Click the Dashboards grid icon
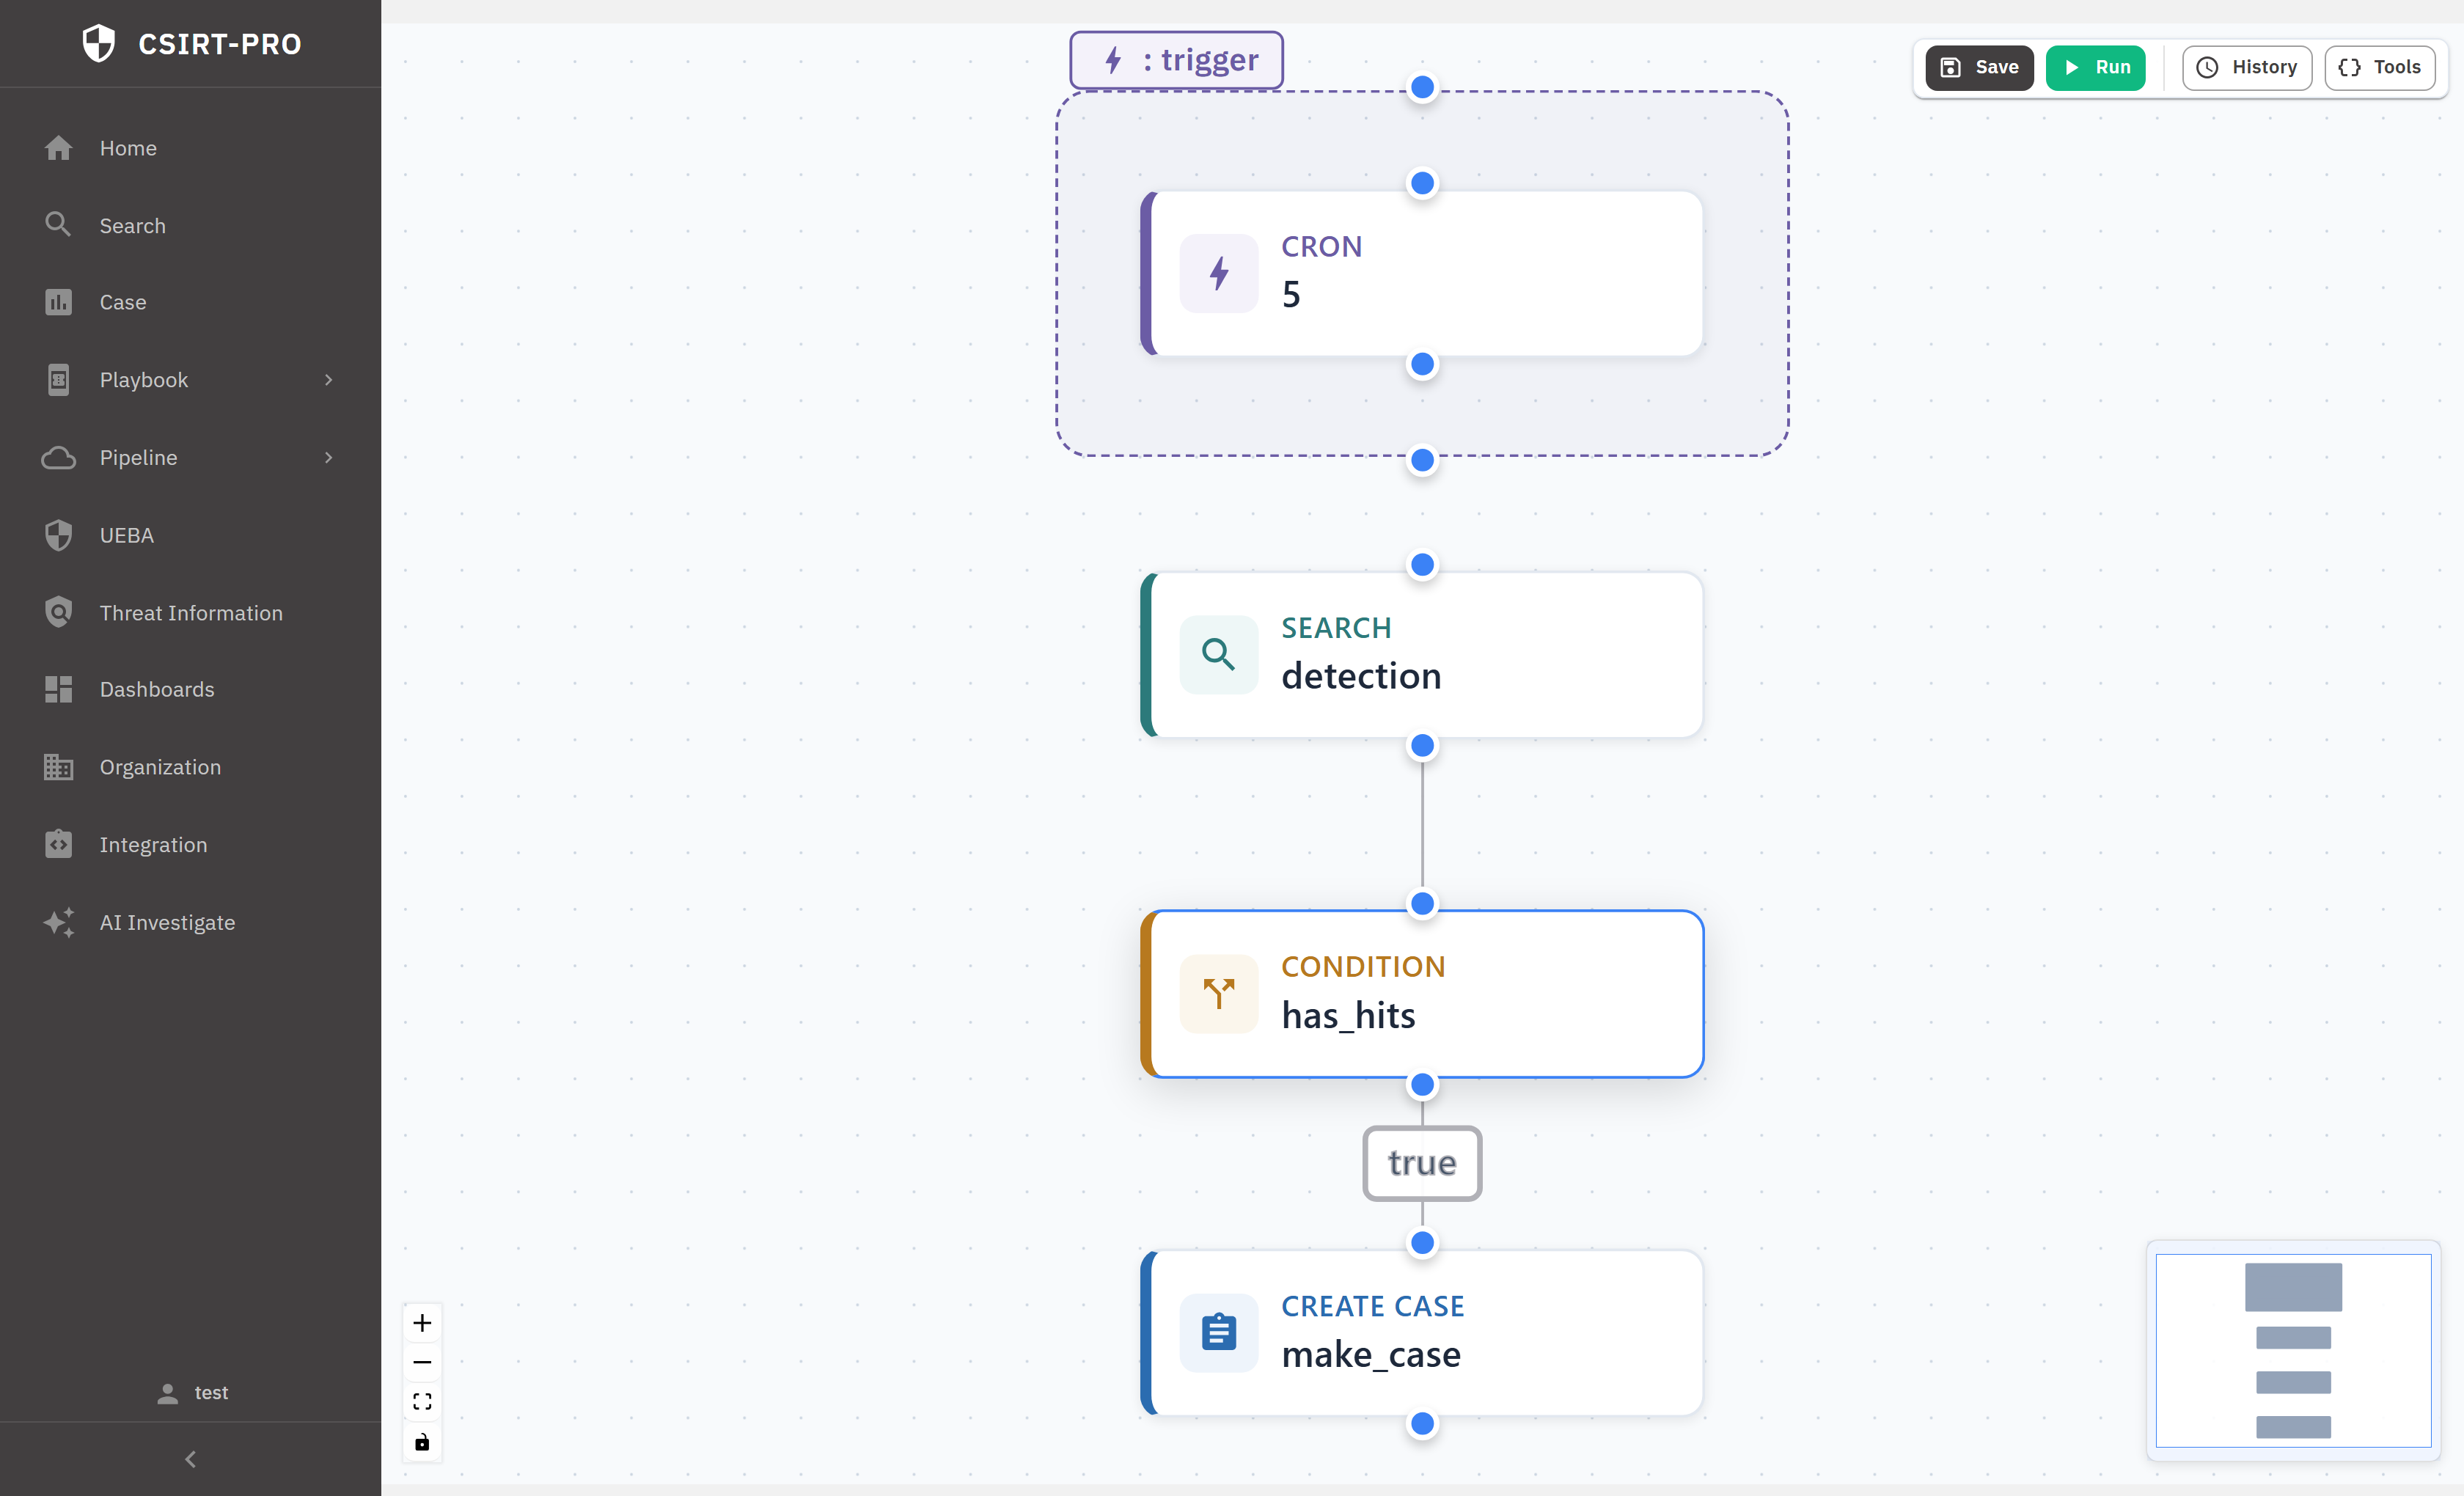 coord(58,689)
